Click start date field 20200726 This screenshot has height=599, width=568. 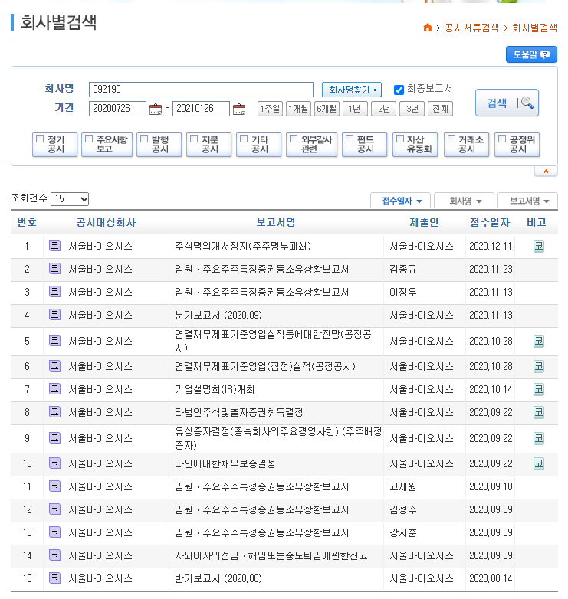click(x=117, y=109)
